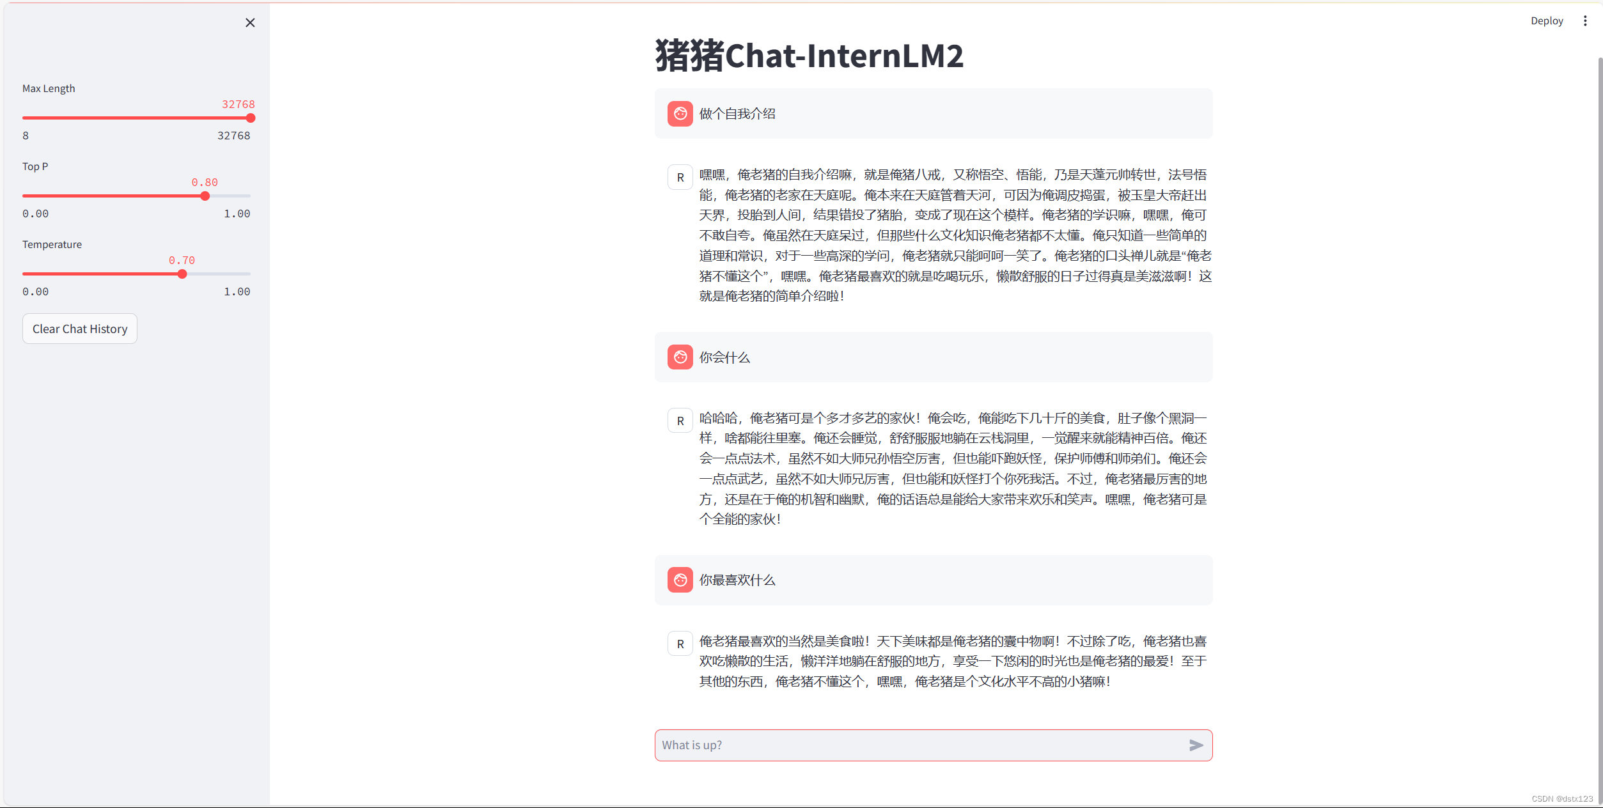This screenshot has width=1603, height=808.
Task: Open the three-dot main menu
Action: point(1584,21)
